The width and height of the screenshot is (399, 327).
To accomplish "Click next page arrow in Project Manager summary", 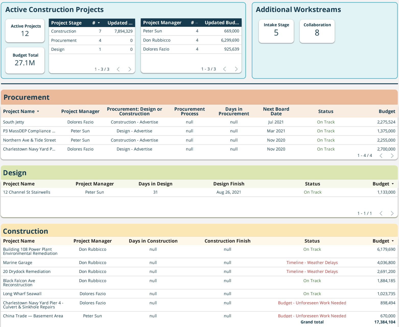I will pos(236,69).
